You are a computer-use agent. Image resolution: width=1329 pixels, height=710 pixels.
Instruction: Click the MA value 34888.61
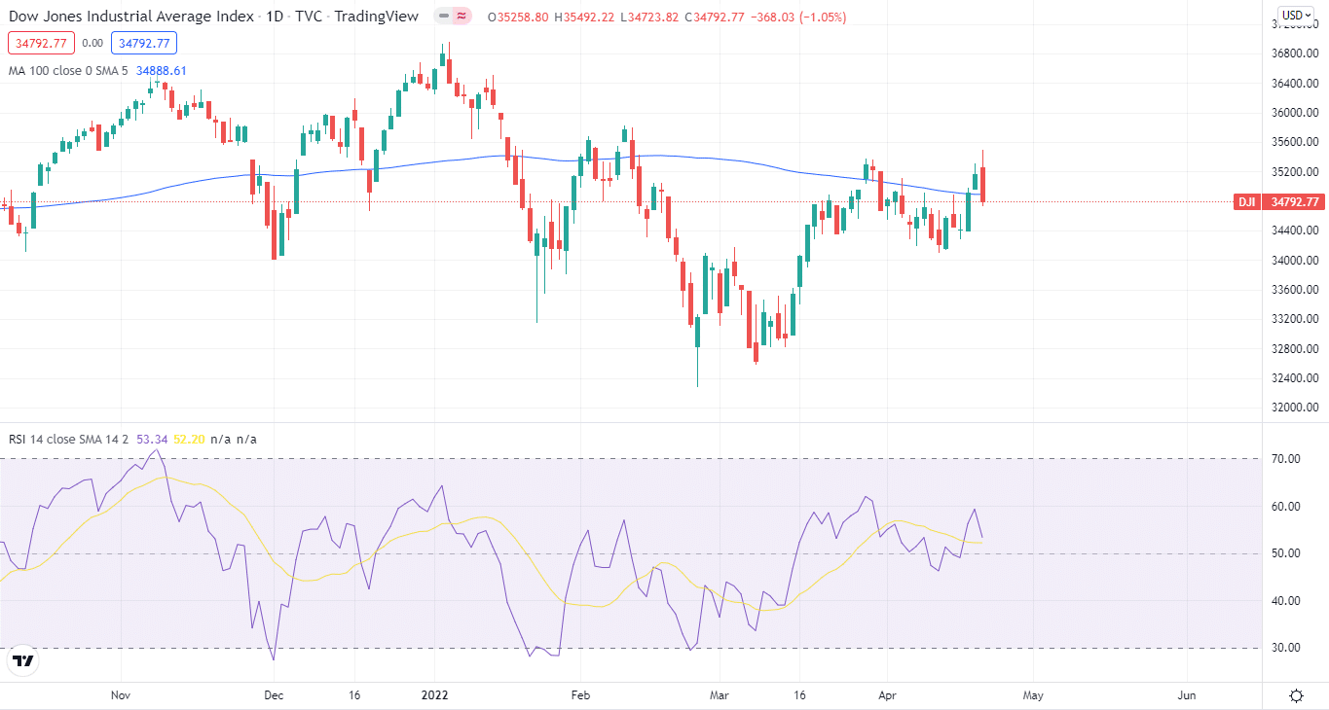[x=162, y=71]
